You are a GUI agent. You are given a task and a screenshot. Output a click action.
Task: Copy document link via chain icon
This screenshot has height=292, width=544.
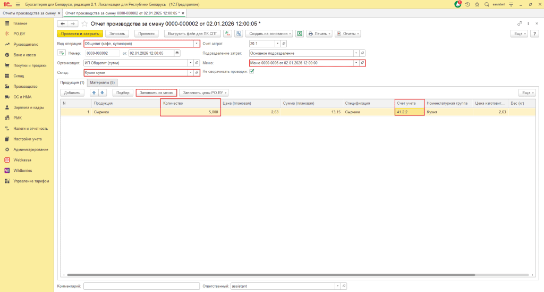(520, 23)
